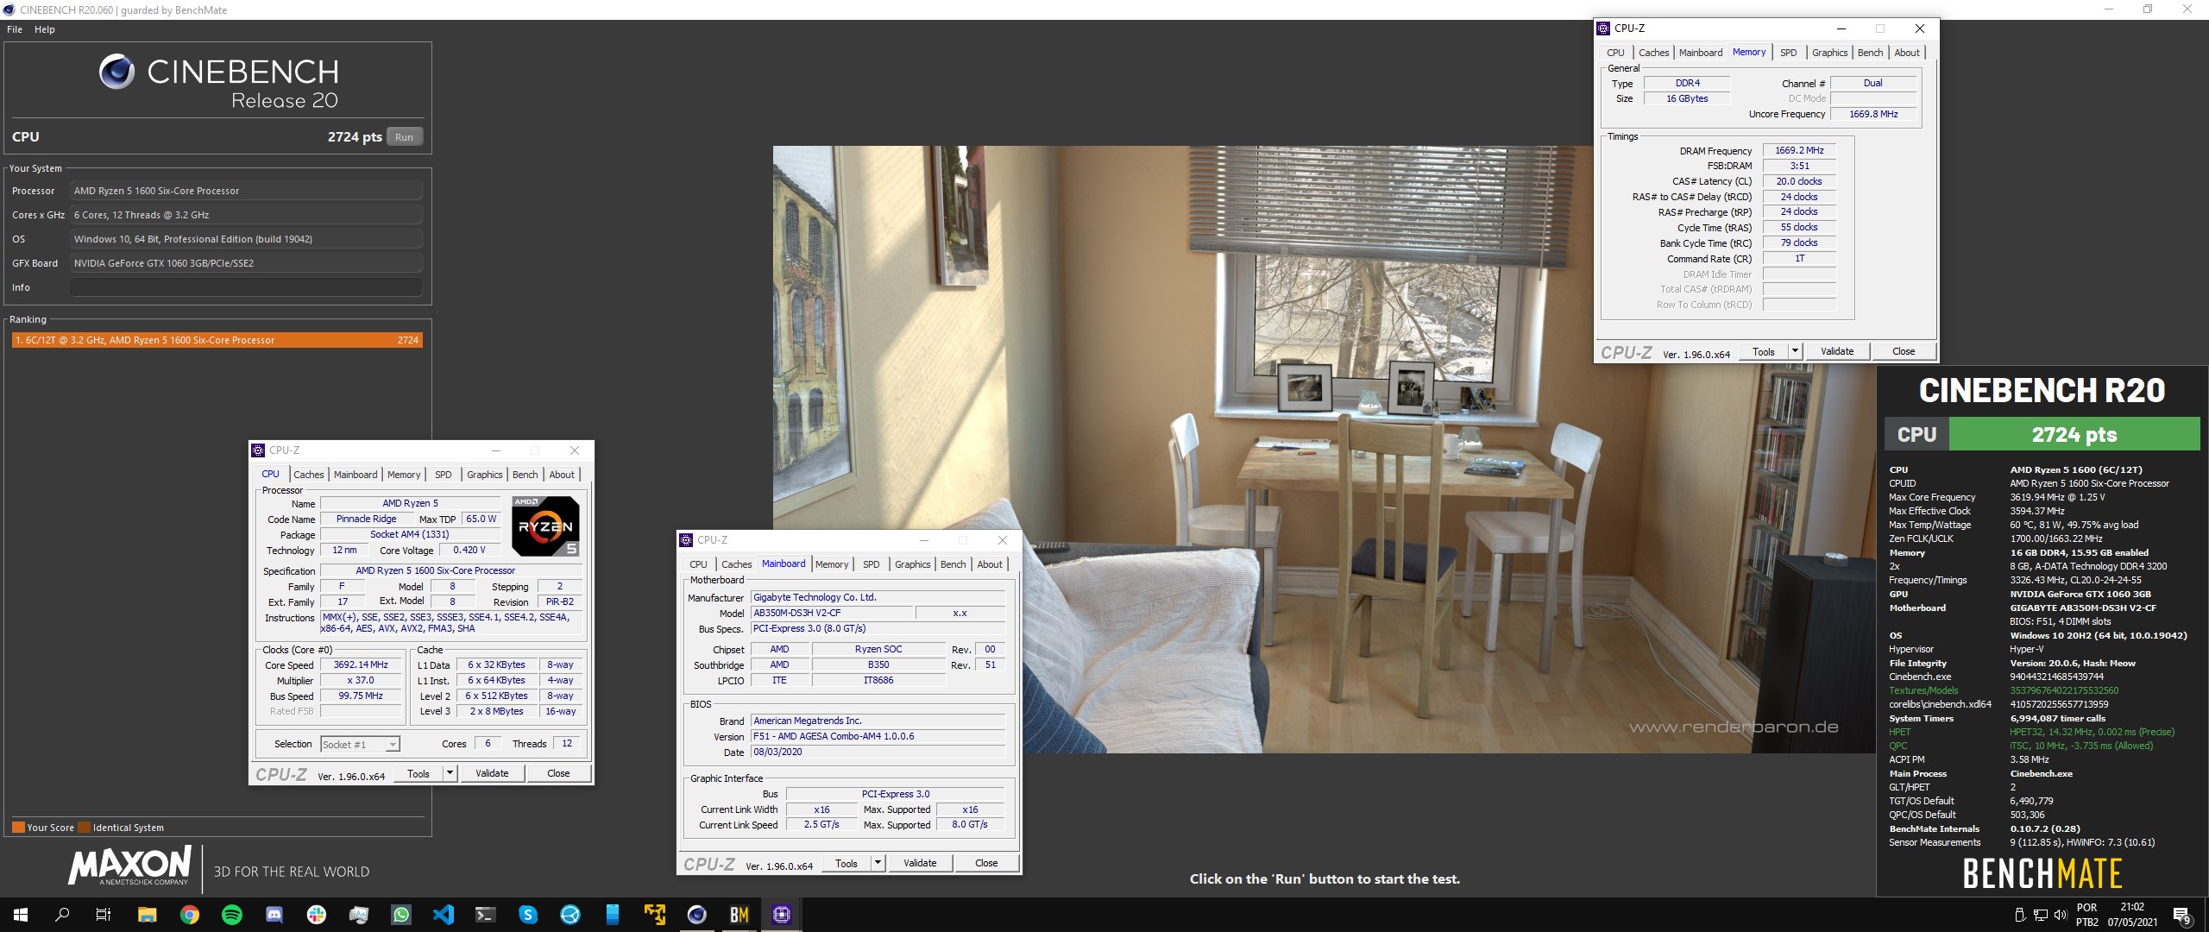The image size is (2209, 932).
Task: Open Task View on the taskbar
Action: (x=104, y=915)
